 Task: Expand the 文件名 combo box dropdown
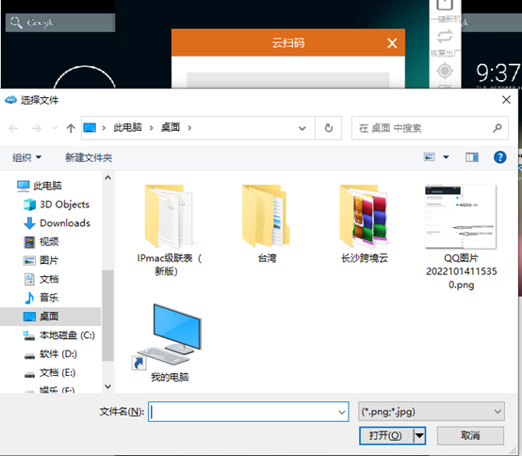tap(342, 412)
